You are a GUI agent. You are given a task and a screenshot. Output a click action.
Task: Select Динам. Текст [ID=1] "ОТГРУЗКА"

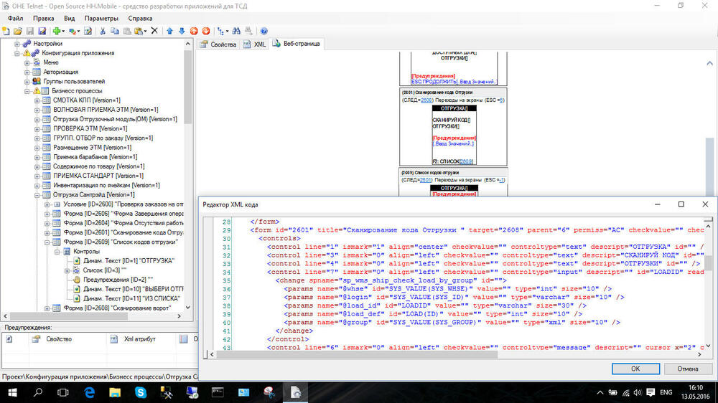click(x=129, y=261)
